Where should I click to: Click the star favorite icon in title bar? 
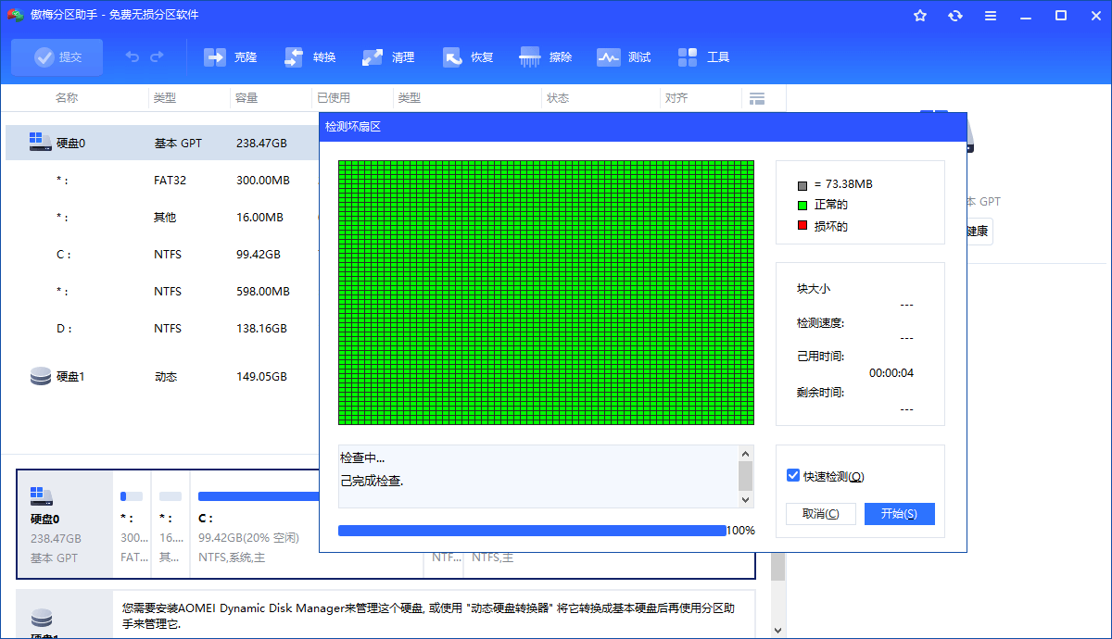point(920,16)
